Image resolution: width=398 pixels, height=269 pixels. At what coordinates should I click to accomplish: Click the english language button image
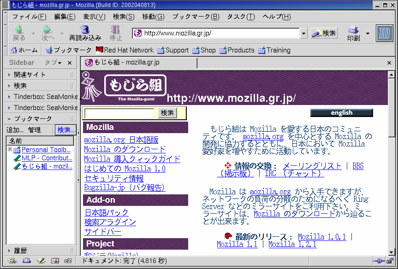pos(342,113)
